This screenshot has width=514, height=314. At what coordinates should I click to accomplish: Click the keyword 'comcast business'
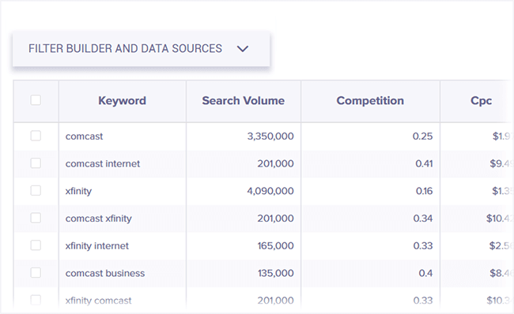[x=105, y=273]
